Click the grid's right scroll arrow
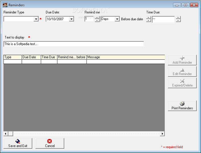 point(162,134)
